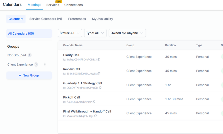
Task: Go to Service Calendars (v1) tab
Action: [46, 19]
